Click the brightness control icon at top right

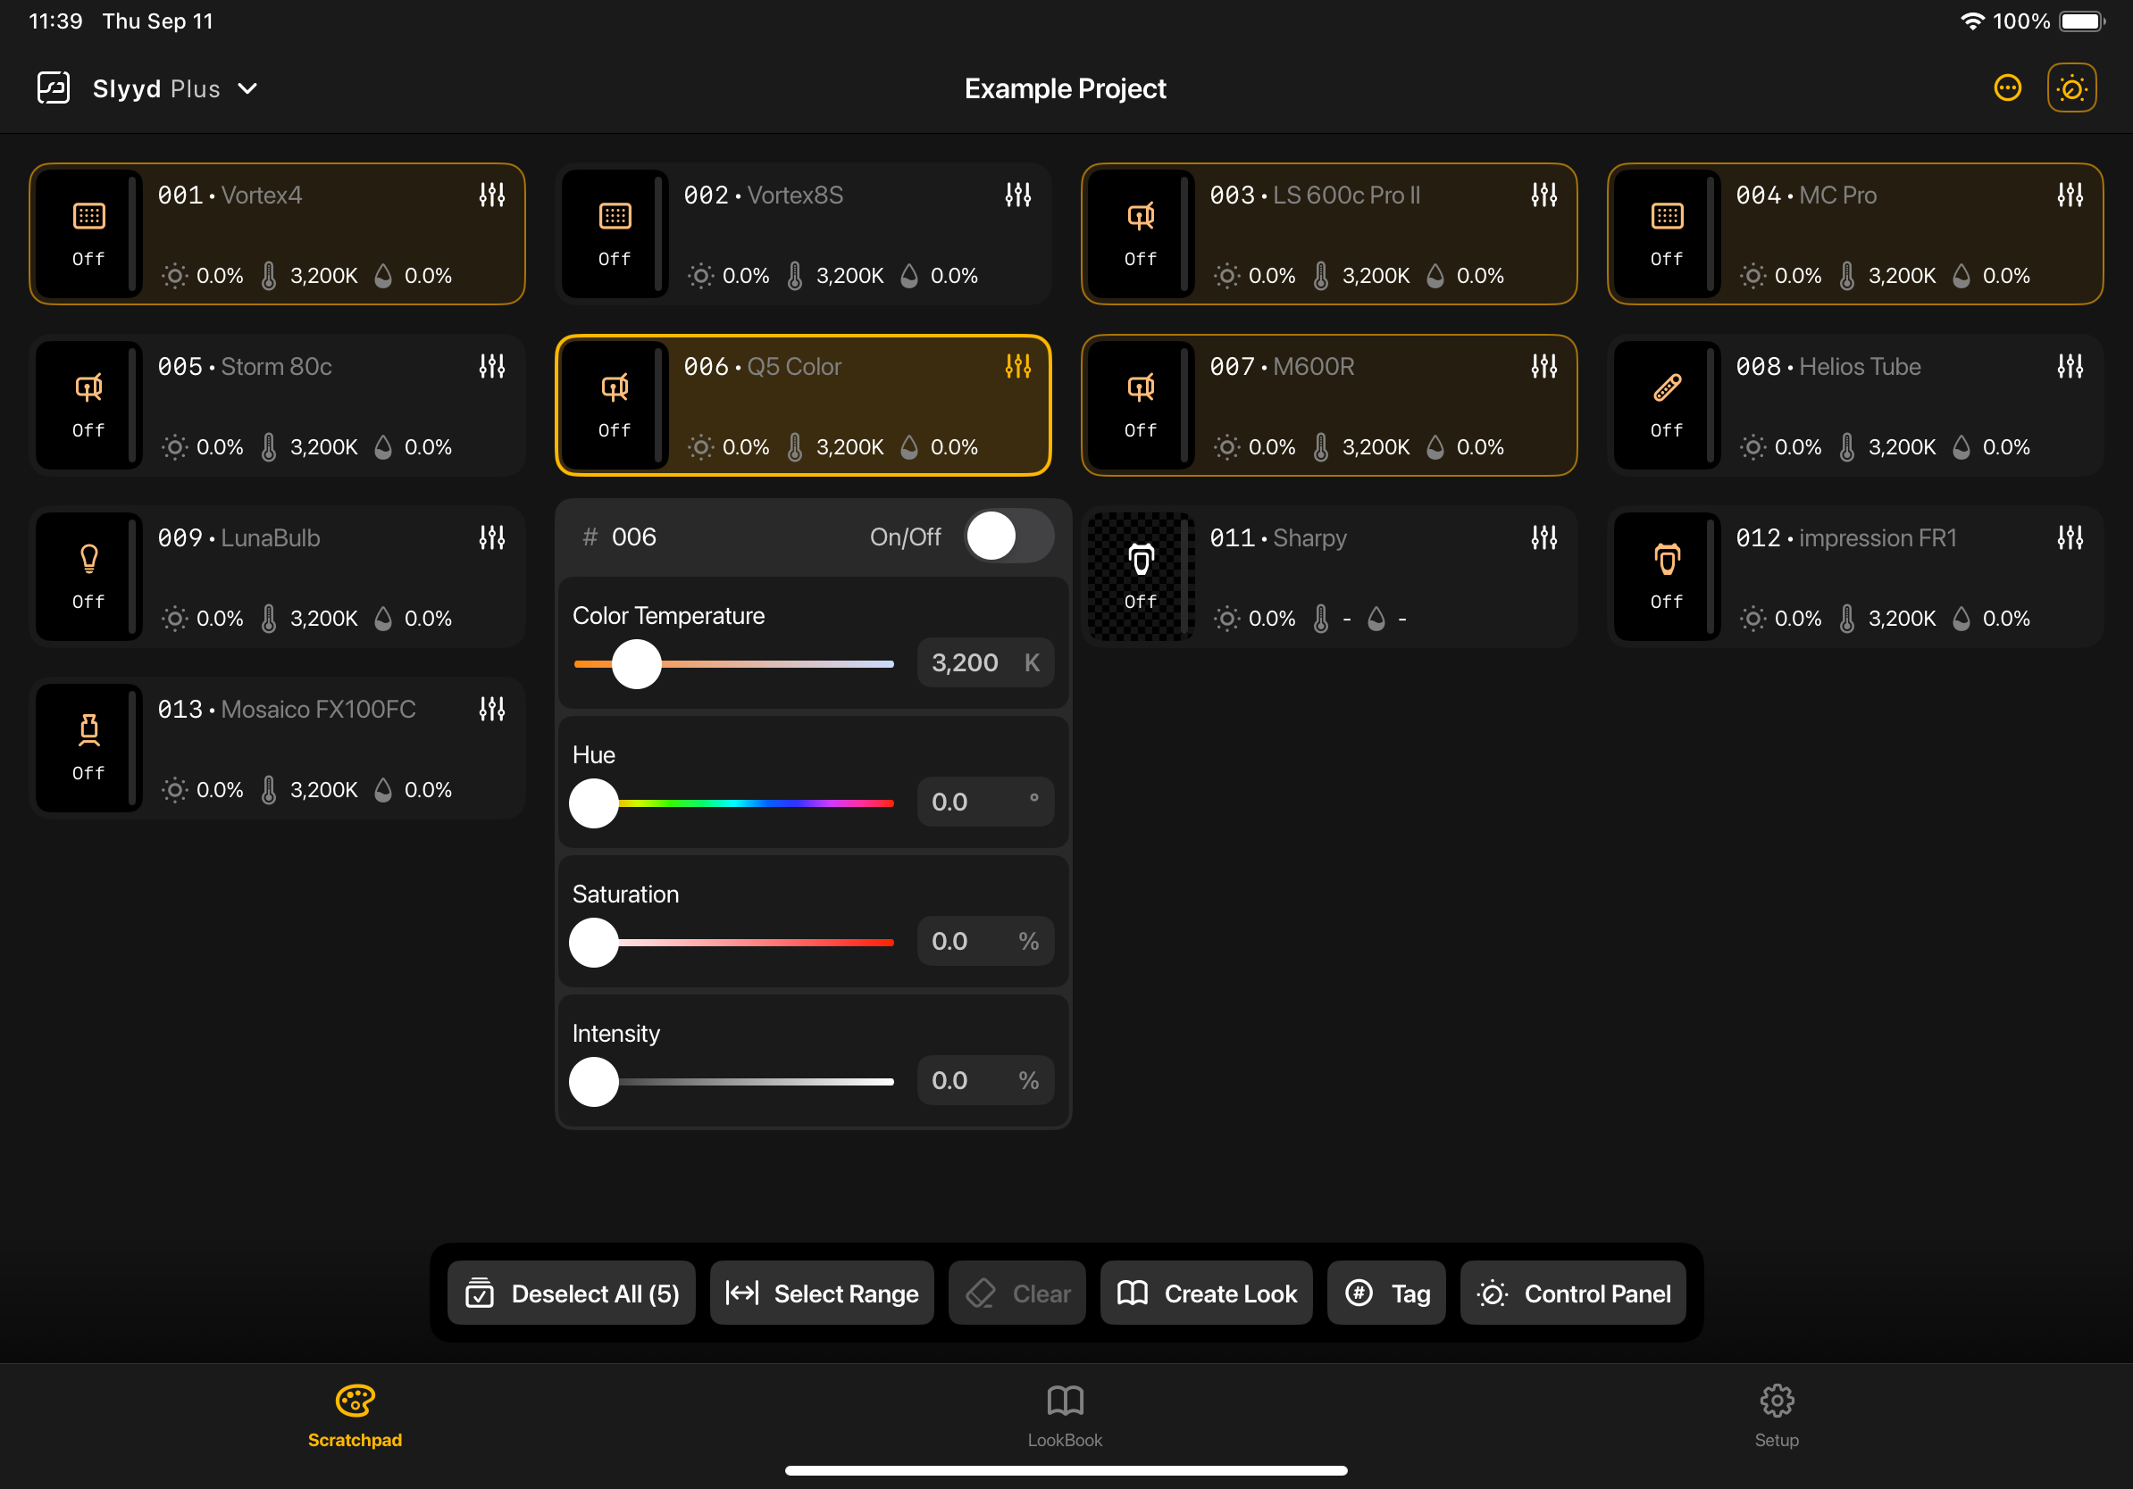pyautogui.click(x=2070, y=88)
